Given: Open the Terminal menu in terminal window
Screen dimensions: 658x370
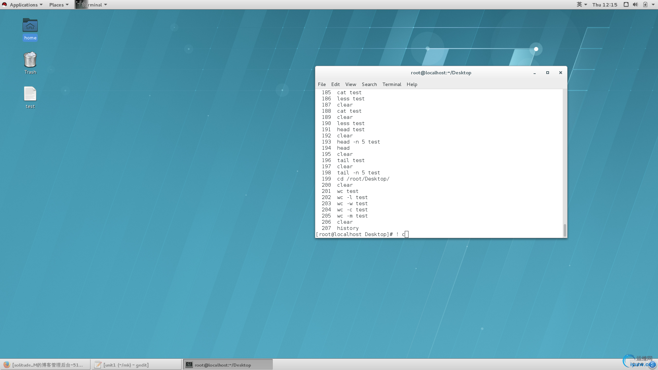Looking at the screenshot, I should (x=392, y=84).
